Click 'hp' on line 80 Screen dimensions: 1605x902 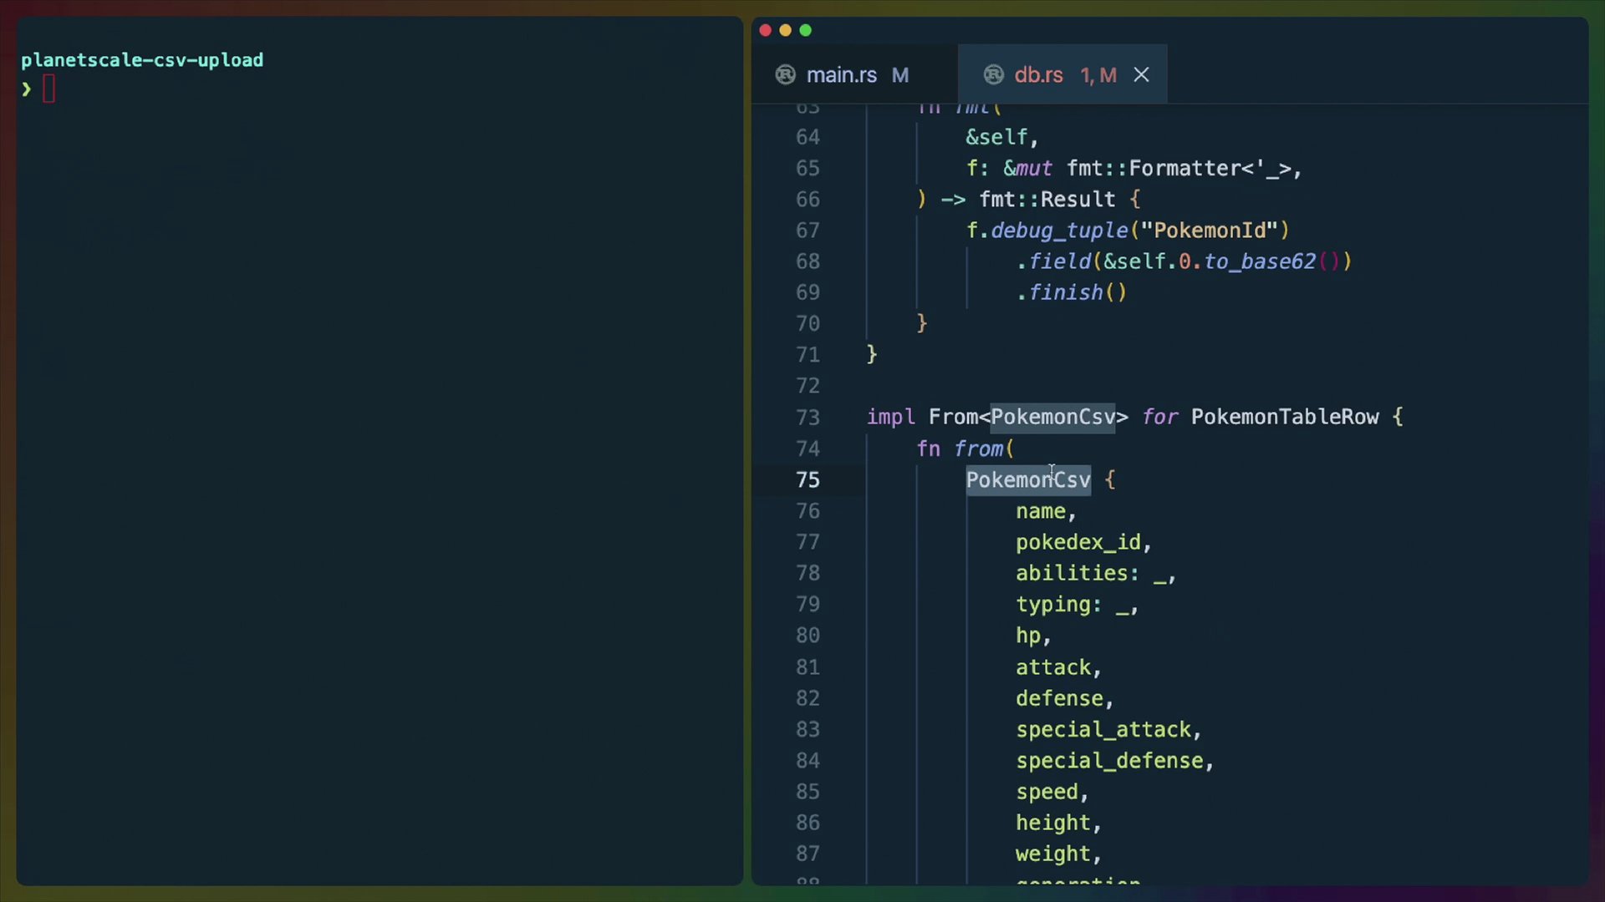[x=1028, y=636]
